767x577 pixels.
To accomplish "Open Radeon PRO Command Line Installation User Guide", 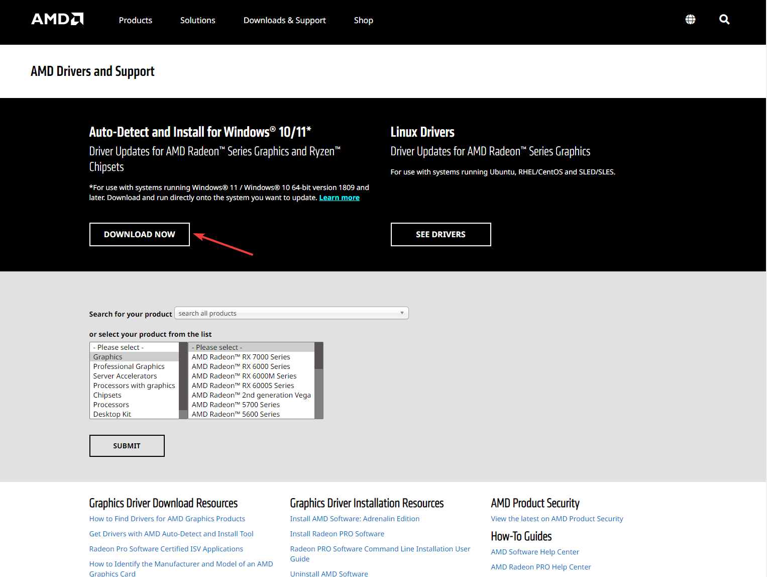I will coord(380,554).
